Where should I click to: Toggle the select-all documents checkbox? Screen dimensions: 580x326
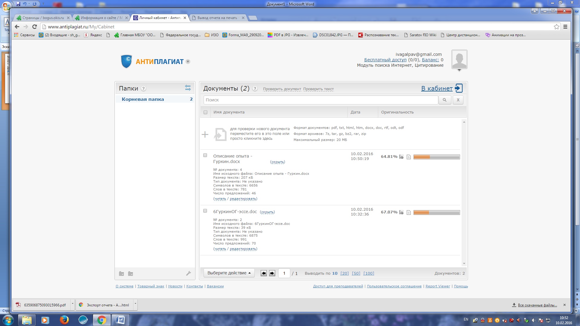205,112
